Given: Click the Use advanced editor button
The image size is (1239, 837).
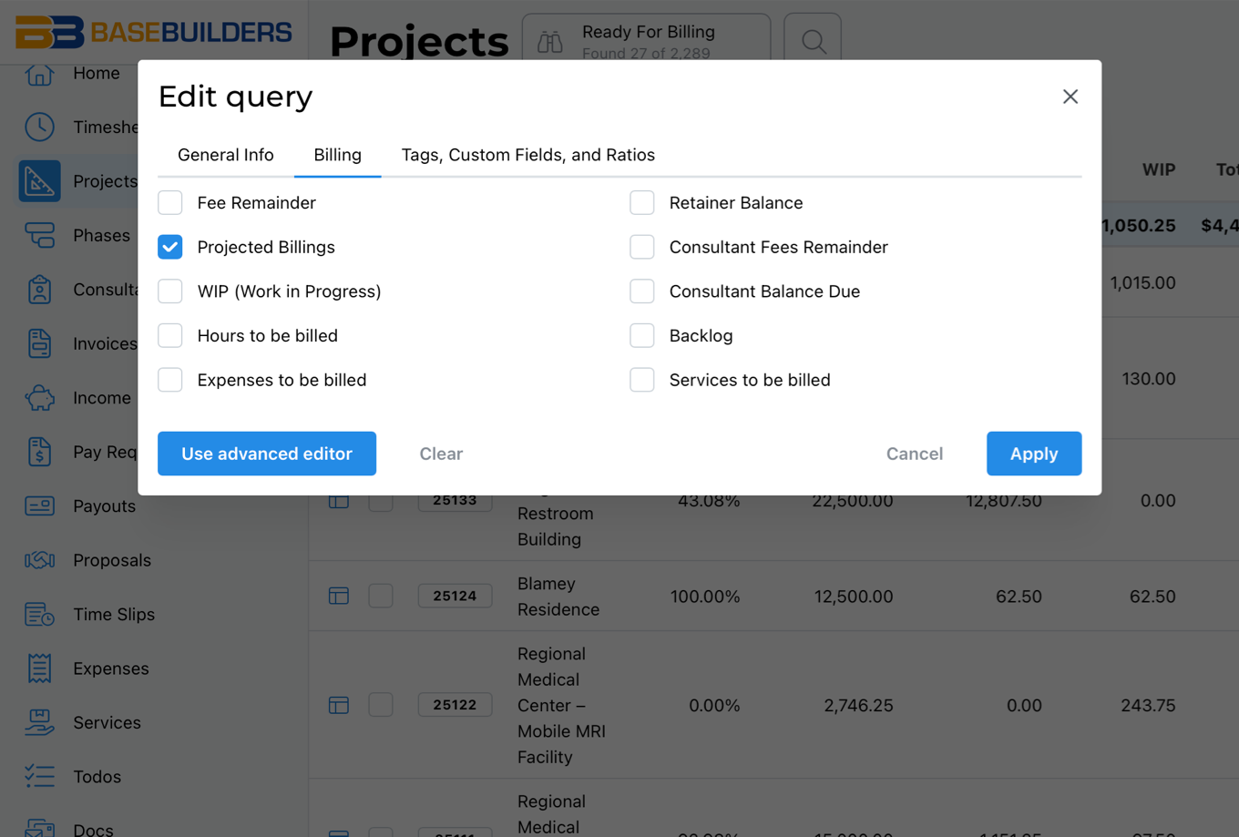Looking at the screenshot, I should 266,453.
